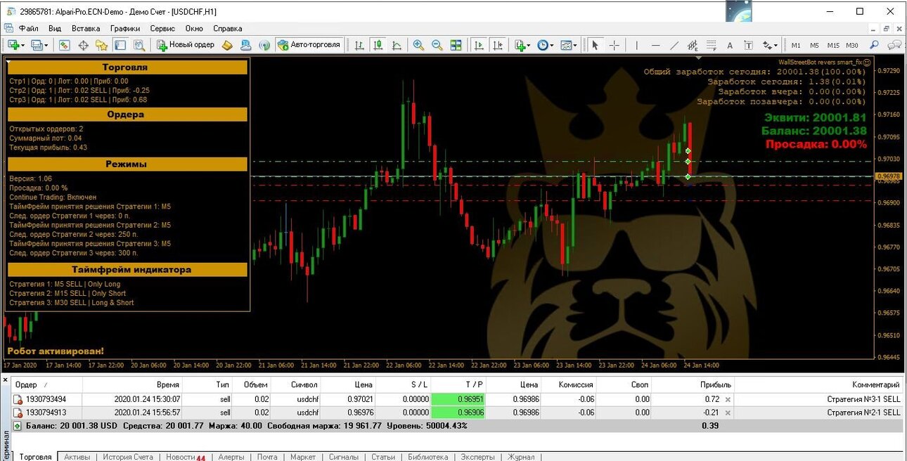Tile windows with the grid icon
The height and width of the screenshot is (461, 907).
456,45
